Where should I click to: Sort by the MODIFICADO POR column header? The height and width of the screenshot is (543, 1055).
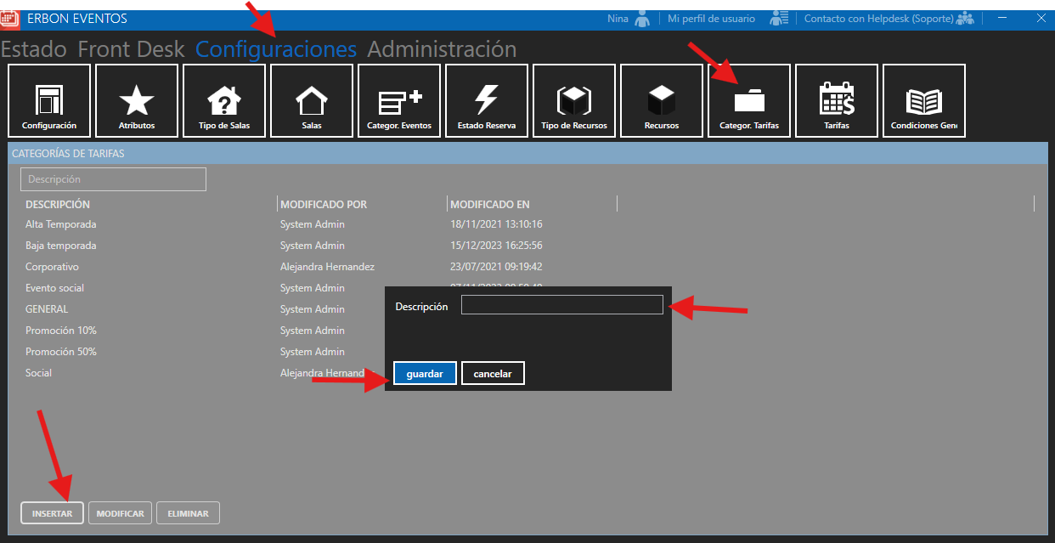click(x=324, y=204)
